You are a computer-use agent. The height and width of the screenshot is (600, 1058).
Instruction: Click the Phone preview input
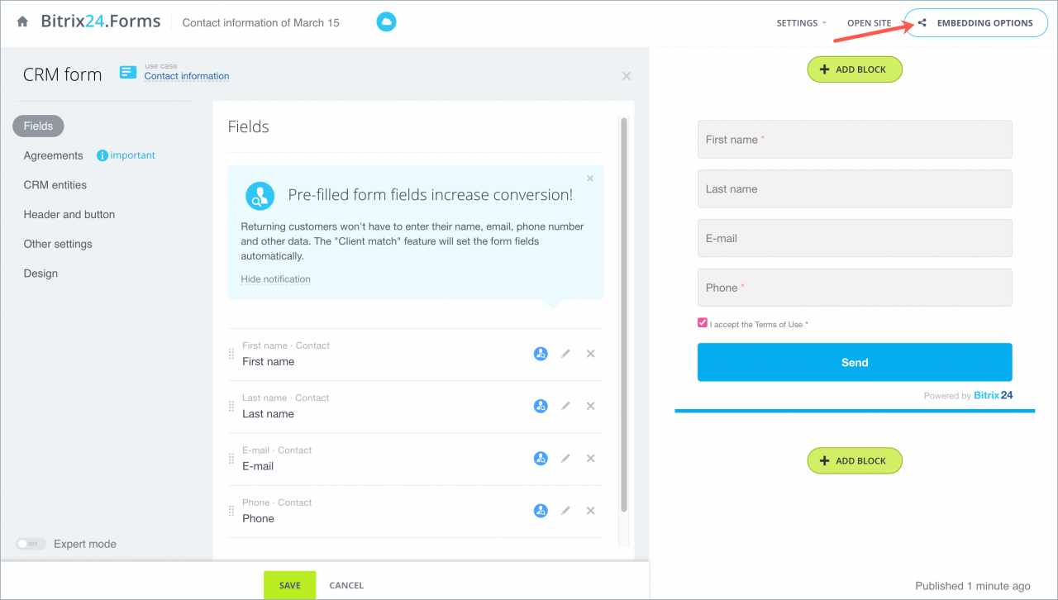tap(855, 288)
